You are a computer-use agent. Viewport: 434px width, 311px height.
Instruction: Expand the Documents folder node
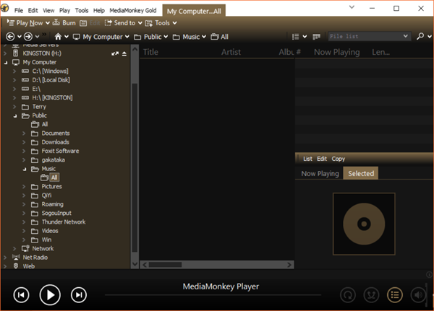tap(24, 133)
